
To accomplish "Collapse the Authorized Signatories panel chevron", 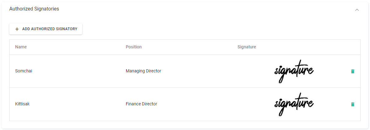I will (357, 10).
